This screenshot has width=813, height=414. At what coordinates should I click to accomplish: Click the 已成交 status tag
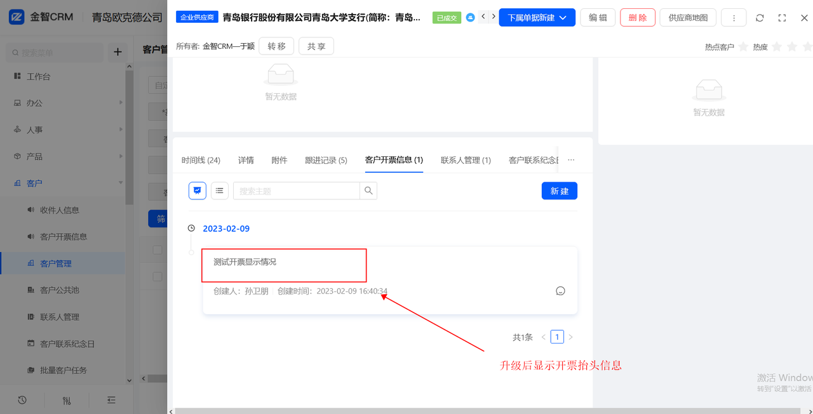447,18
